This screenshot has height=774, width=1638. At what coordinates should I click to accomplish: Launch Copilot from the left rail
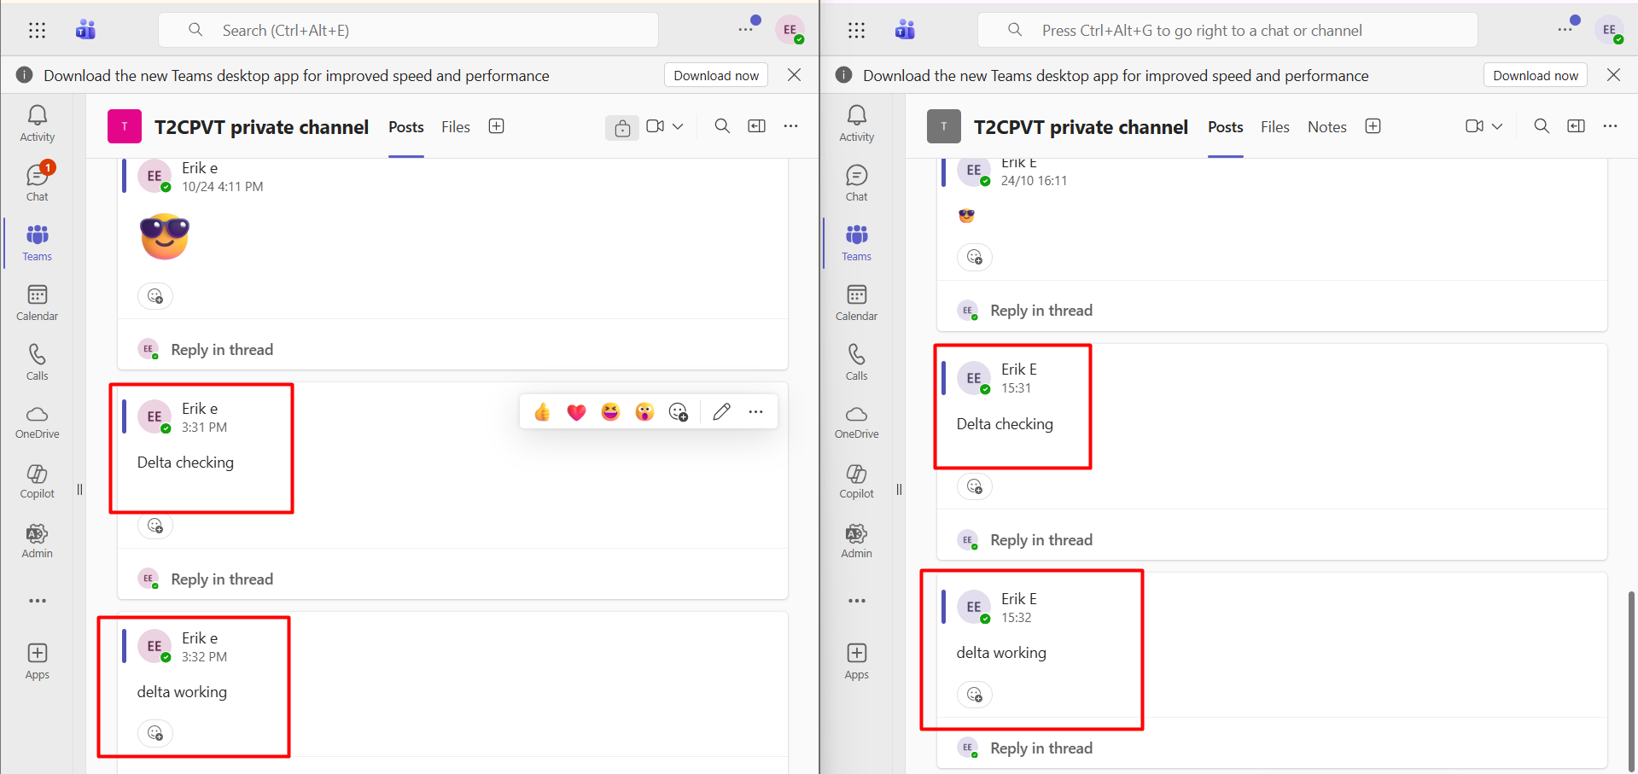(36, 481)
